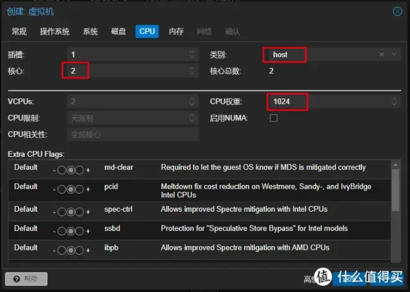Select the spec-ctrl flag name
This screenshot has height=292, width=410.
[119, 209]
